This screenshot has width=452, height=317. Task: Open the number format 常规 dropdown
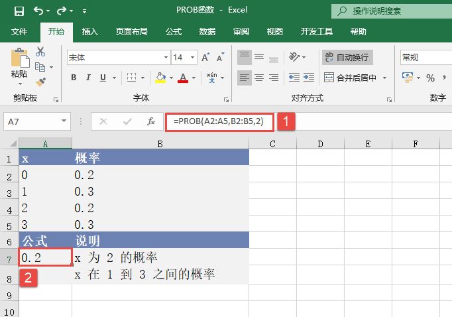(x=424, y=58)
